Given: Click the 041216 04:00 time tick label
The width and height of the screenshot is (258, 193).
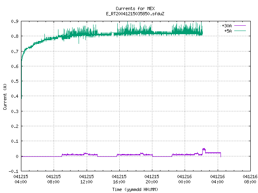Looking at the screenshot, I should click(217, 179).
